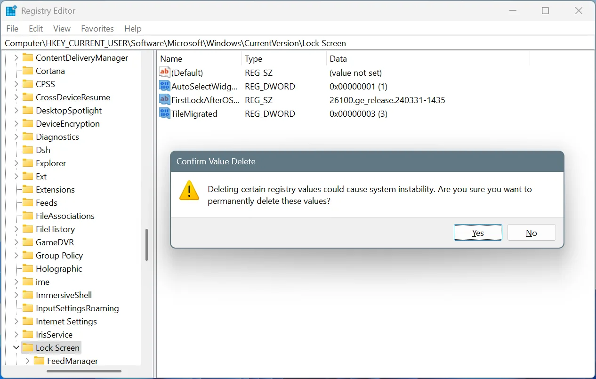
Task: Open the File menu
Action: tap(12, 29)
